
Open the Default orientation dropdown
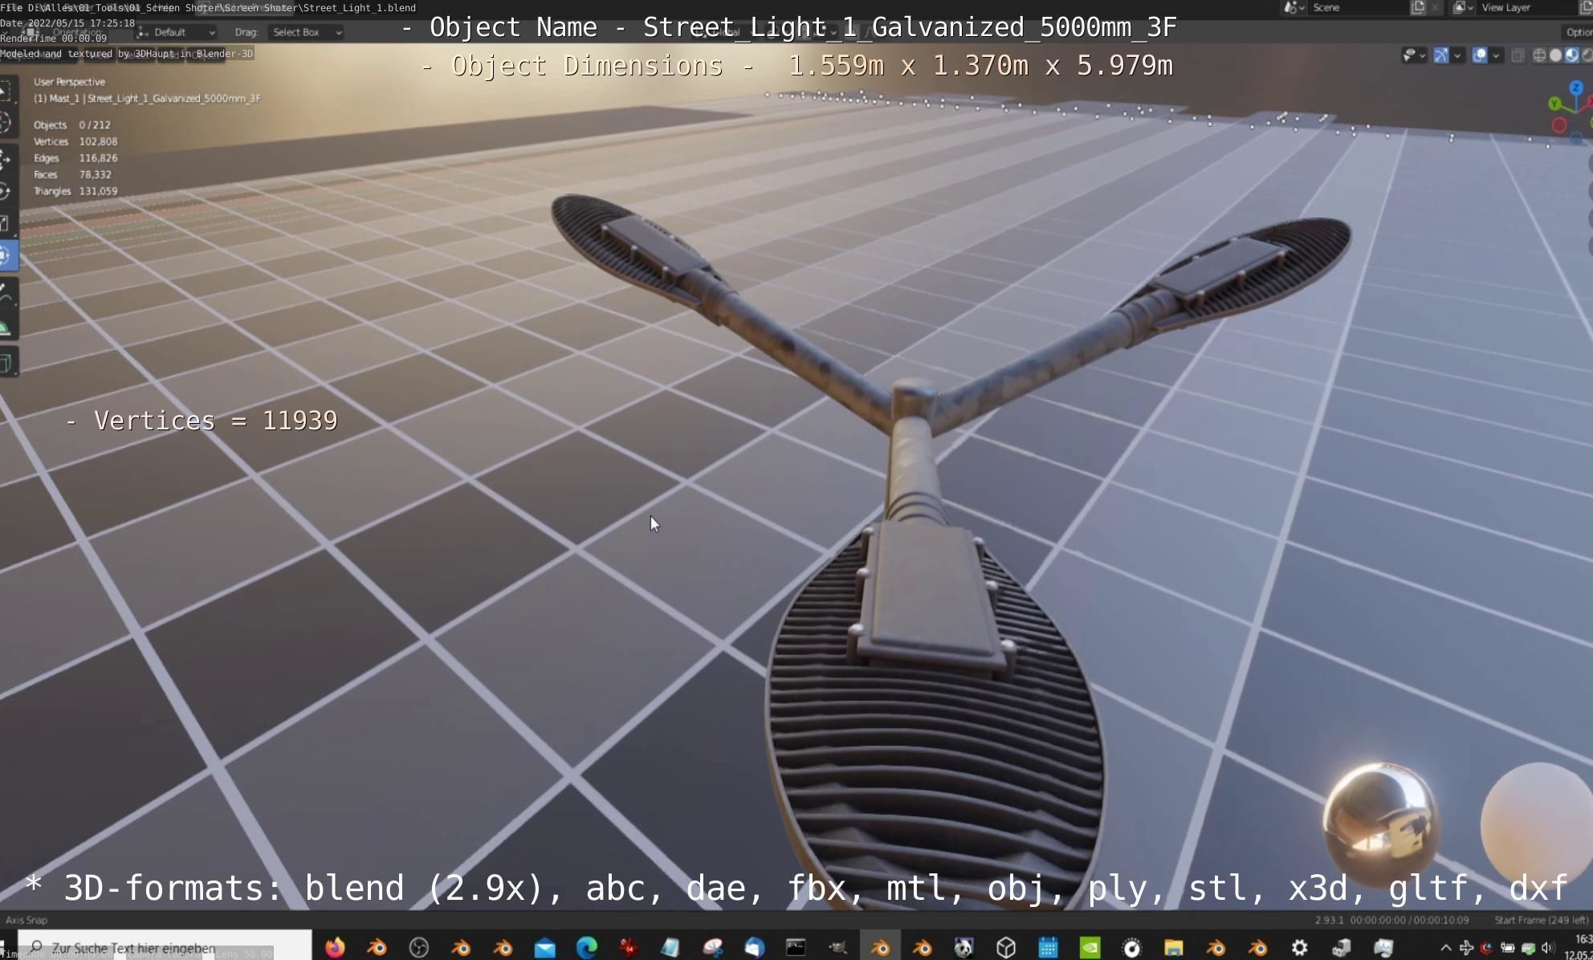(176, 32)
